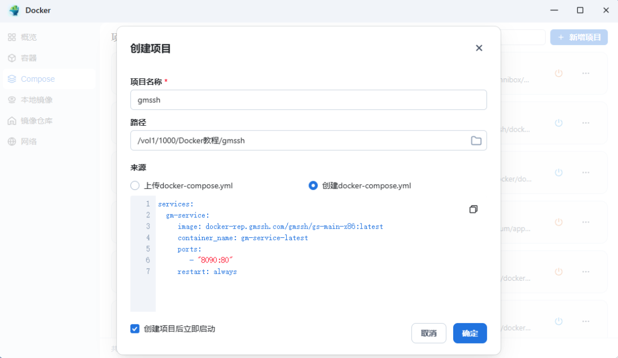The width and height of the screenshot is (618, 358).
Task: Open the folder browser icon in path field
Action: [476, 141]
